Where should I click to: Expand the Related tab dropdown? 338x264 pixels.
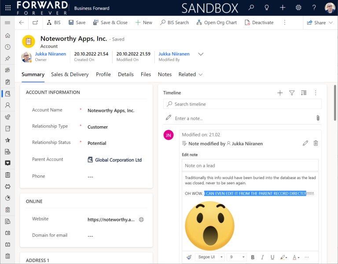coord(191,74)
